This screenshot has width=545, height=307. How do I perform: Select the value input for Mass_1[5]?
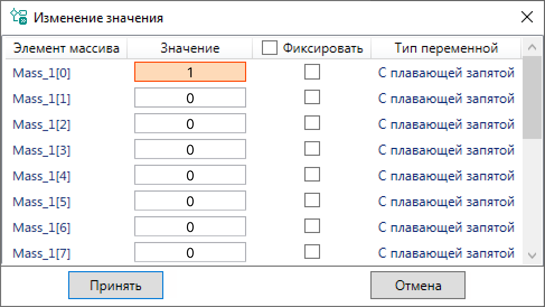pyautogui.click(x=190, y=201)
